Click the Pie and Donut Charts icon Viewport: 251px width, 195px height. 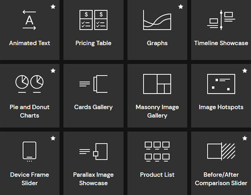30,82
